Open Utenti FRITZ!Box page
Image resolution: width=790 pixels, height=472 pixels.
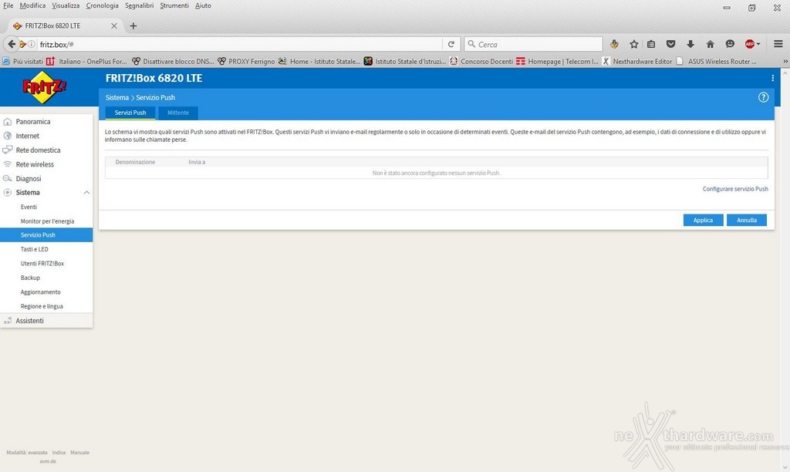42,264
